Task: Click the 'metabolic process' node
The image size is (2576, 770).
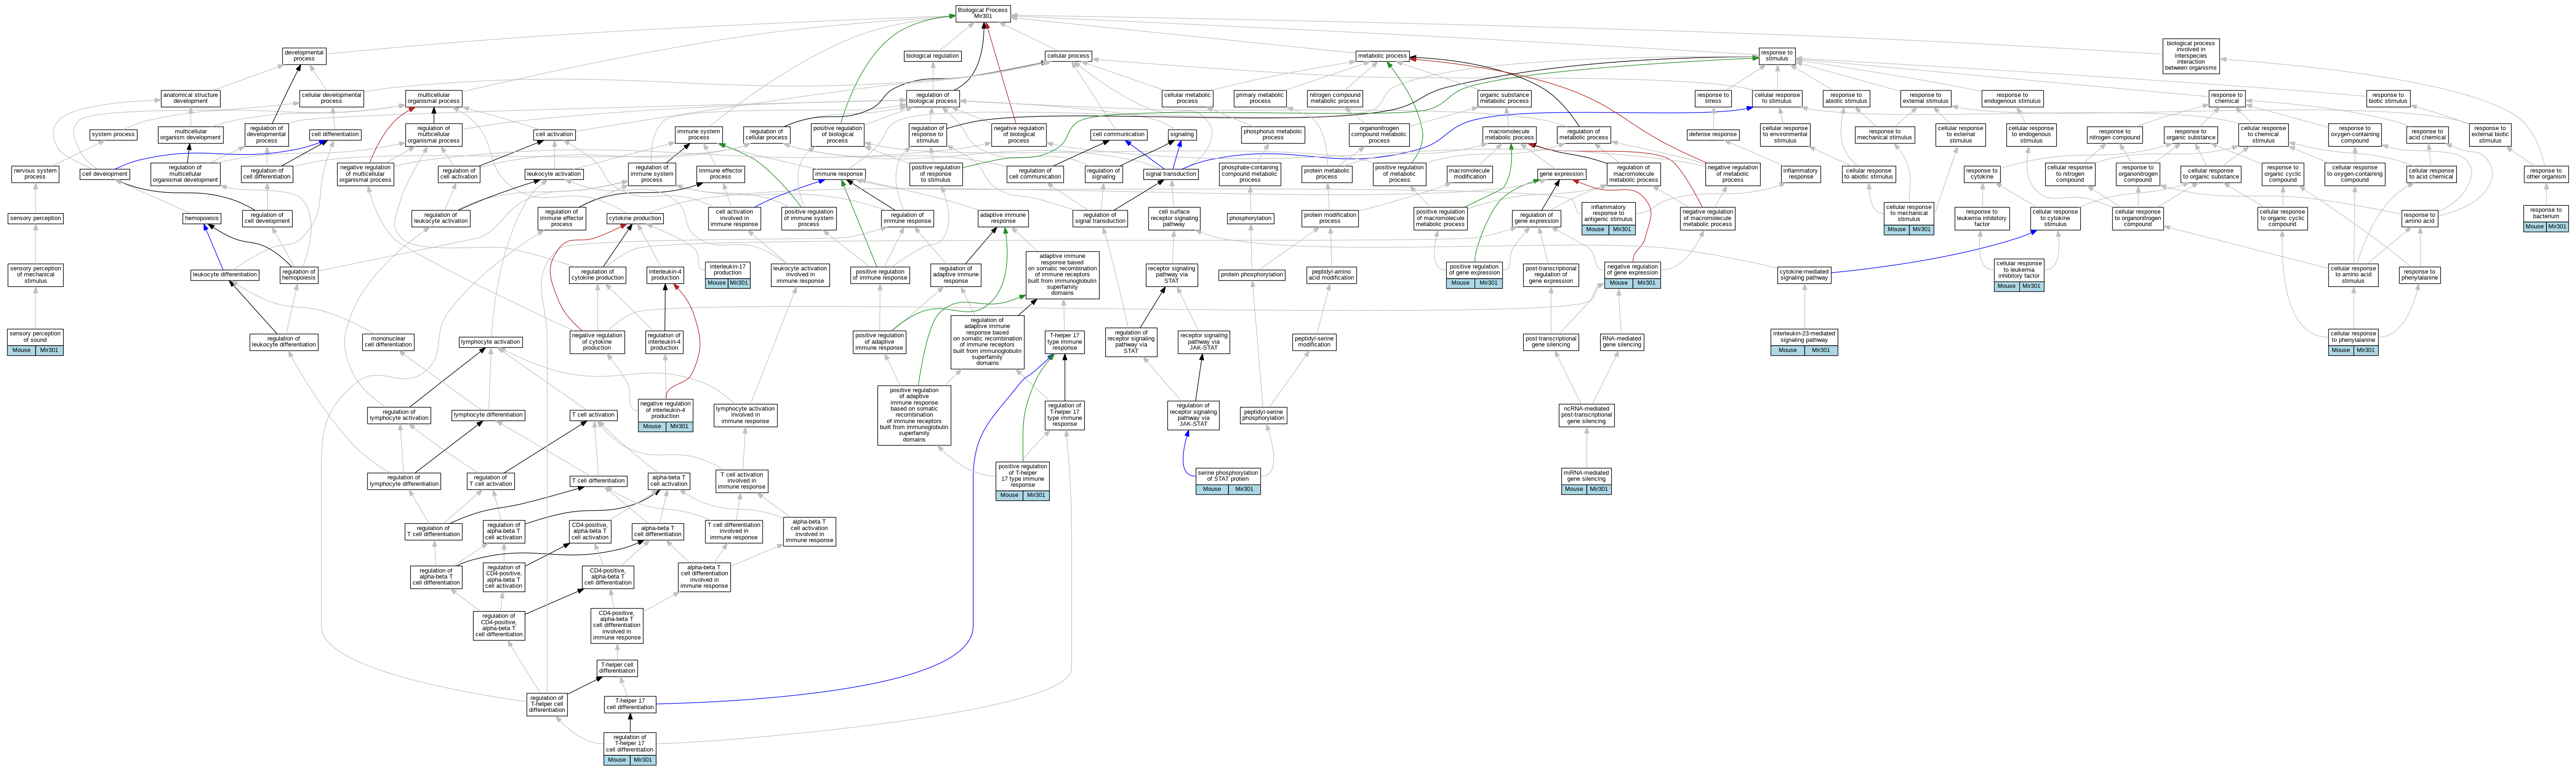Action: click(1382, 56)
